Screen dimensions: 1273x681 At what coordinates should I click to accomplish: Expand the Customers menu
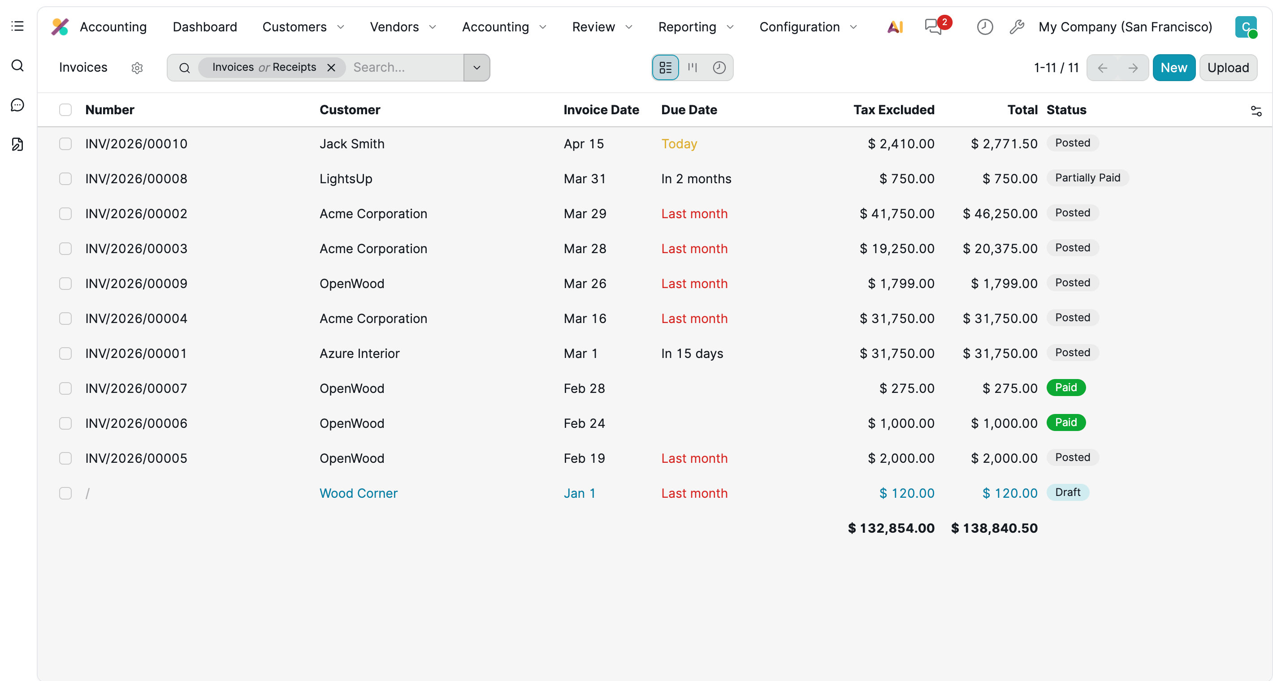coord(303,27)
